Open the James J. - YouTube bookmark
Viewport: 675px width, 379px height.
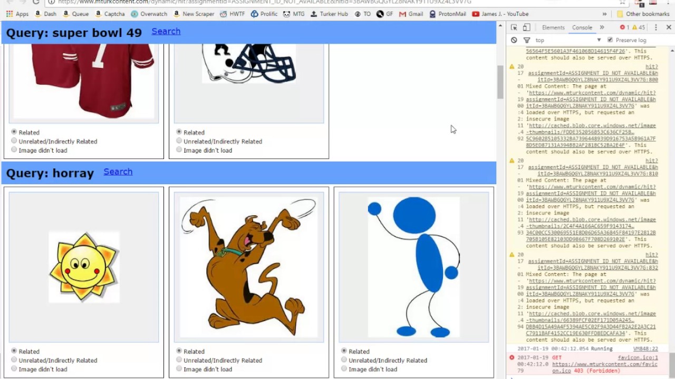pyautogui.click(x=500, y=14)
